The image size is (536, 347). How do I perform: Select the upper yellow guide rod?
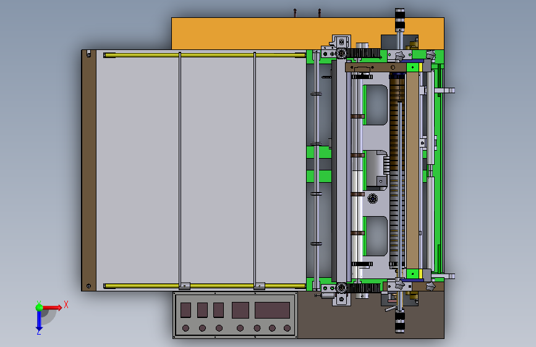pyautogui.click(x=205, y=55)
